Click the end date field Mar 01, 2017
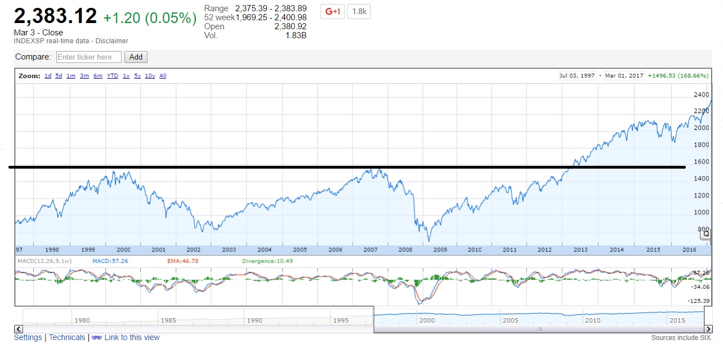The width and height of the screenshot is (723, 344). click(624, 76)
